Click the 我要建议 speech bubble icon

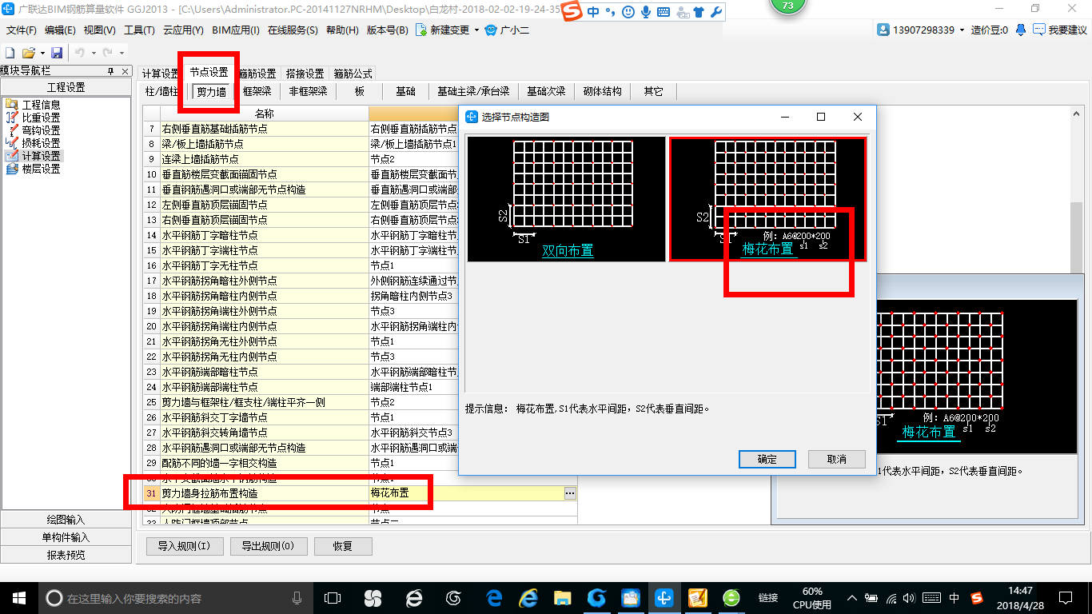[1038, 30]
